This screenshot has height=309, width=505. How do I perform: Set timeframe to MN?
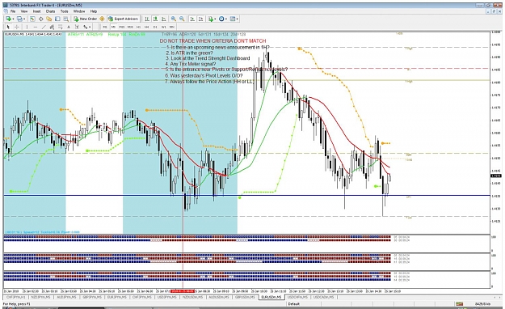[x=172, y=27]
